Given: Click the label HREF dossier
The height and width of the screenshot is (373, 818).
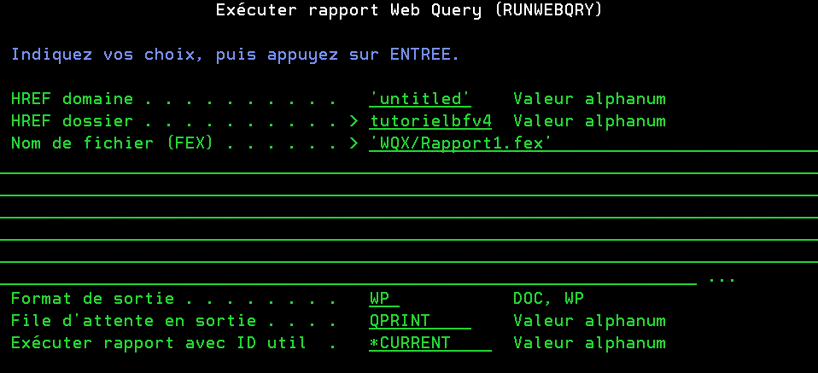Looking at the screenshot, I should click(72, 121).
